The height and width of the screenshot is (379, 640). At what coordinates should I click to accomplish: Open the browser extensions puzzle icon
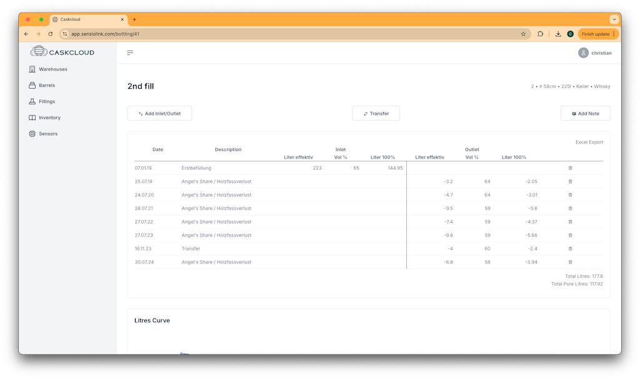[541, 34]
